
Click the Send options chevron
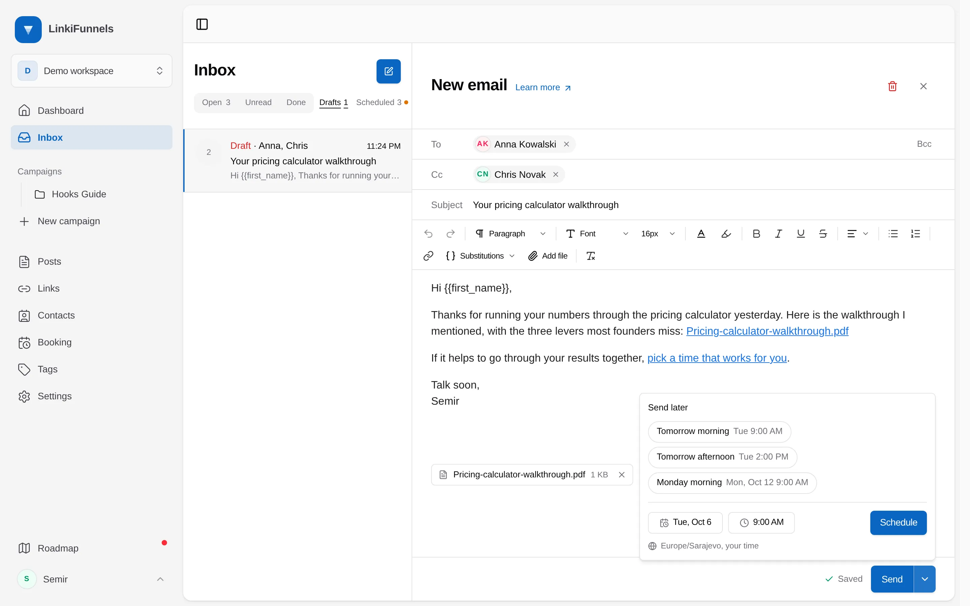(x=925, y=579)
